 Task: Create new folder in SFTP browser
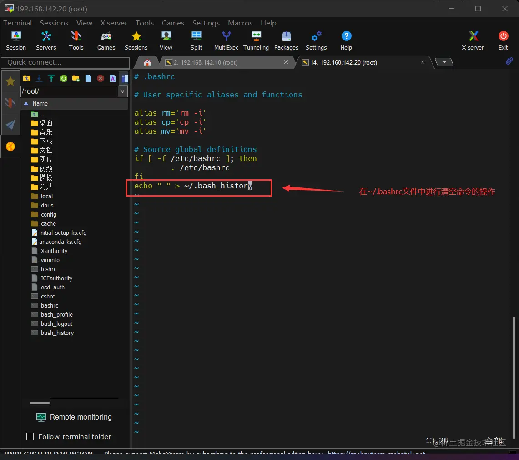[x=76, y=78]
